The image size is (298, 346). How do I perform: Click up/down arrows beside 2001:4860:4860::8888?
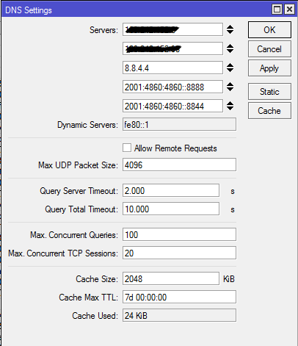[x=230, y=87]
